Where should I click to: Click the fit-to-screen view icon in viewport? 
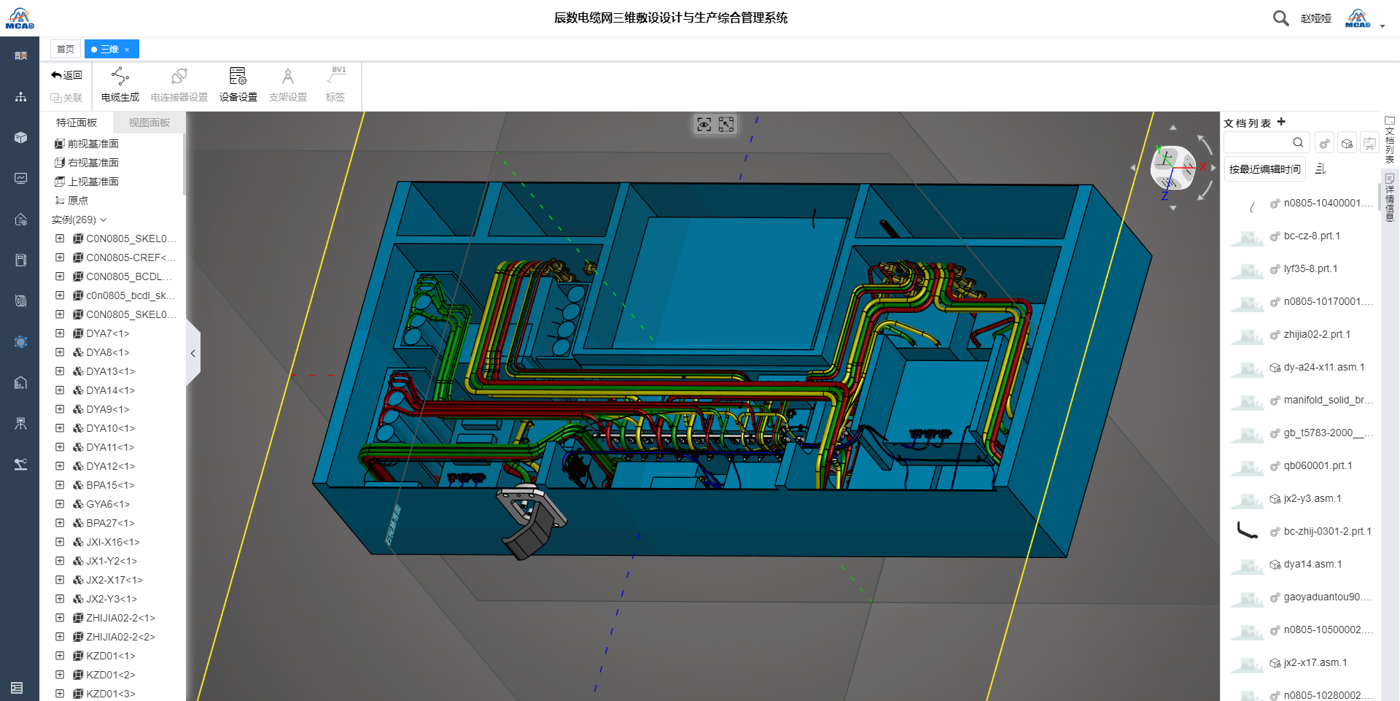click(x=726, y=125)
